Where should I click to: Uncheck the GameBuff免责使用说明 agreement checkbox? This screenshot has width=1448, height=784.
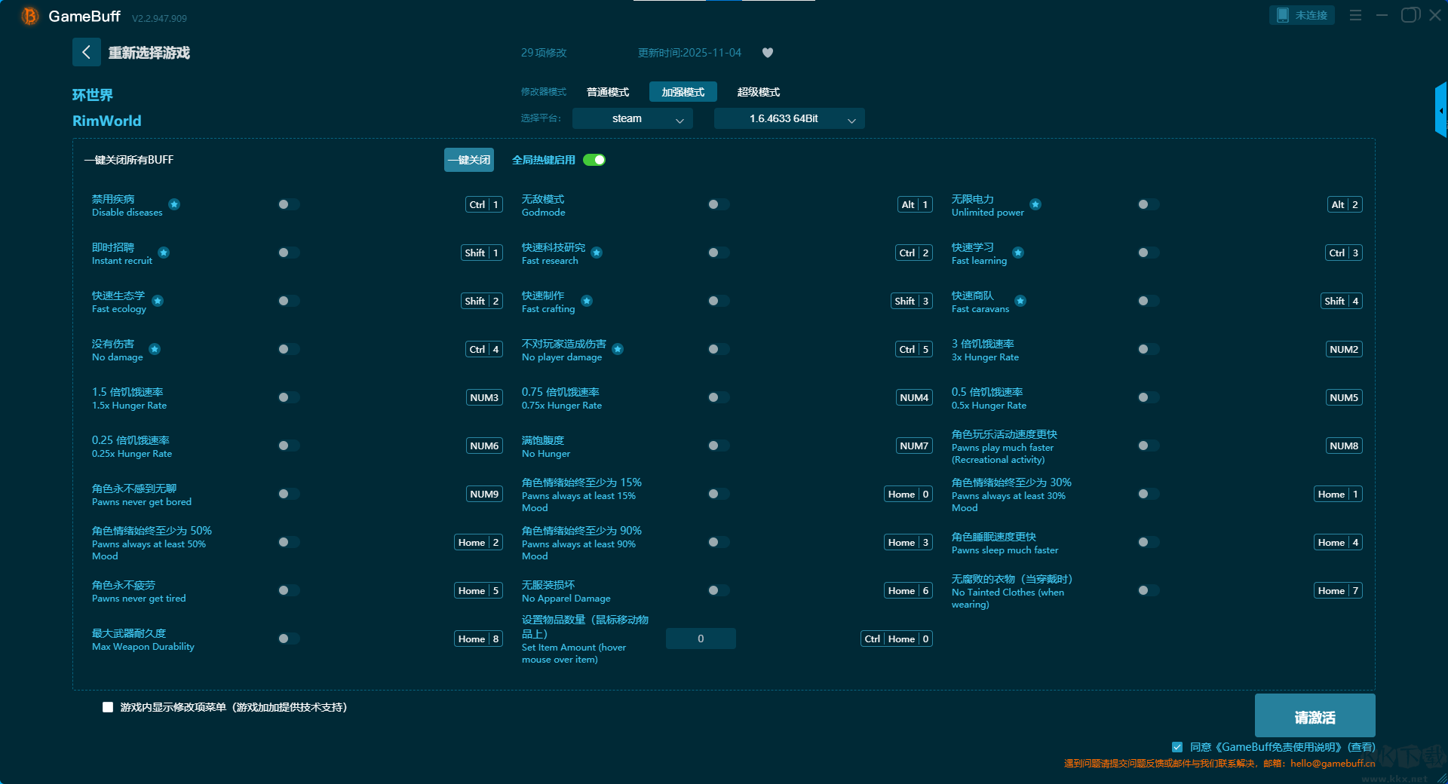1178,747
